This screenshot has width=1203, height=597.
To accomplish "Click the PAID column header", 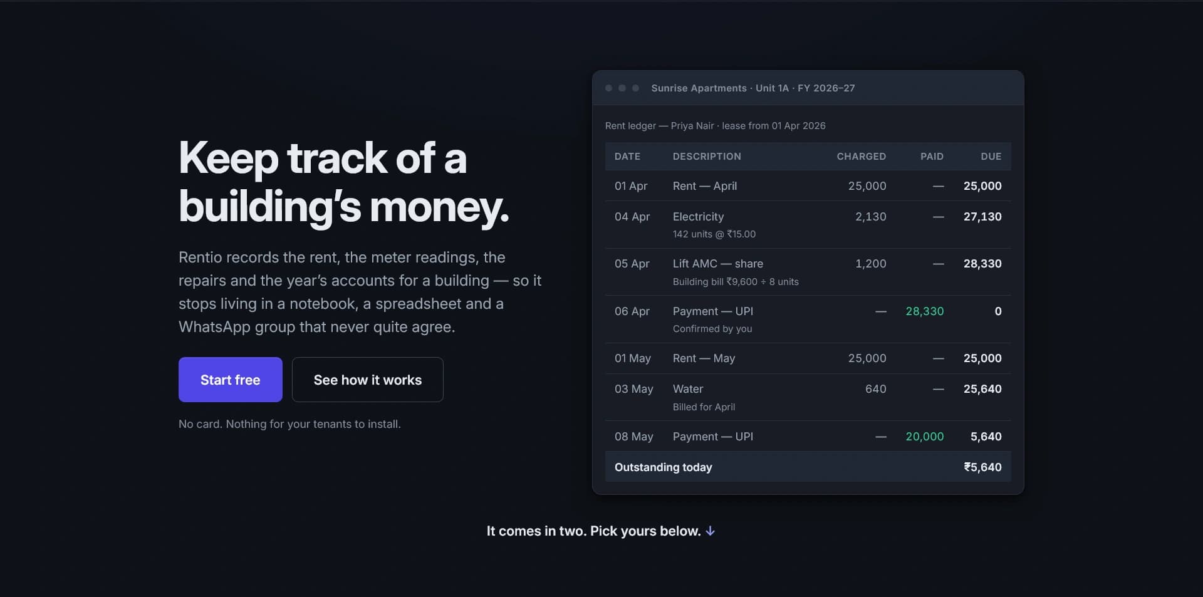I will (x=932, y=157).
